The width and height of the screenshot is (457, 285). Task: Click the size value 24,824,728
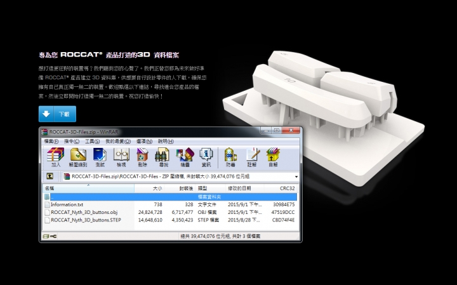(150, 212)
